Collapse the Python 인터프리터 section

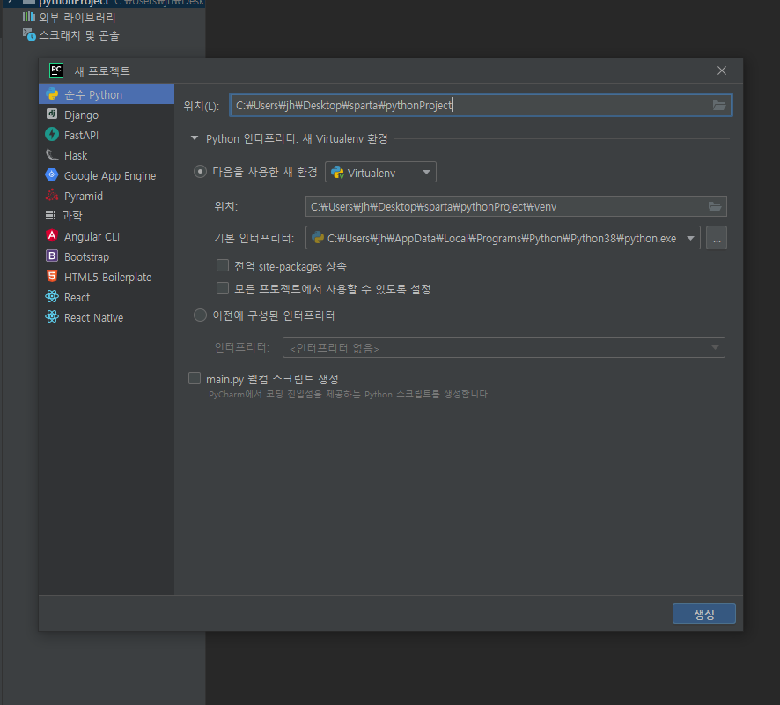click(x=195, y=138)
